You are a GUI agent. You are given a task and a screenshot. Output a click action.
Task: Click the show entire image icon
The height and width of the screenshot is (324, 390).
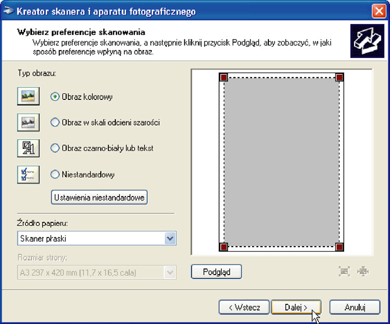coord(363,271)
